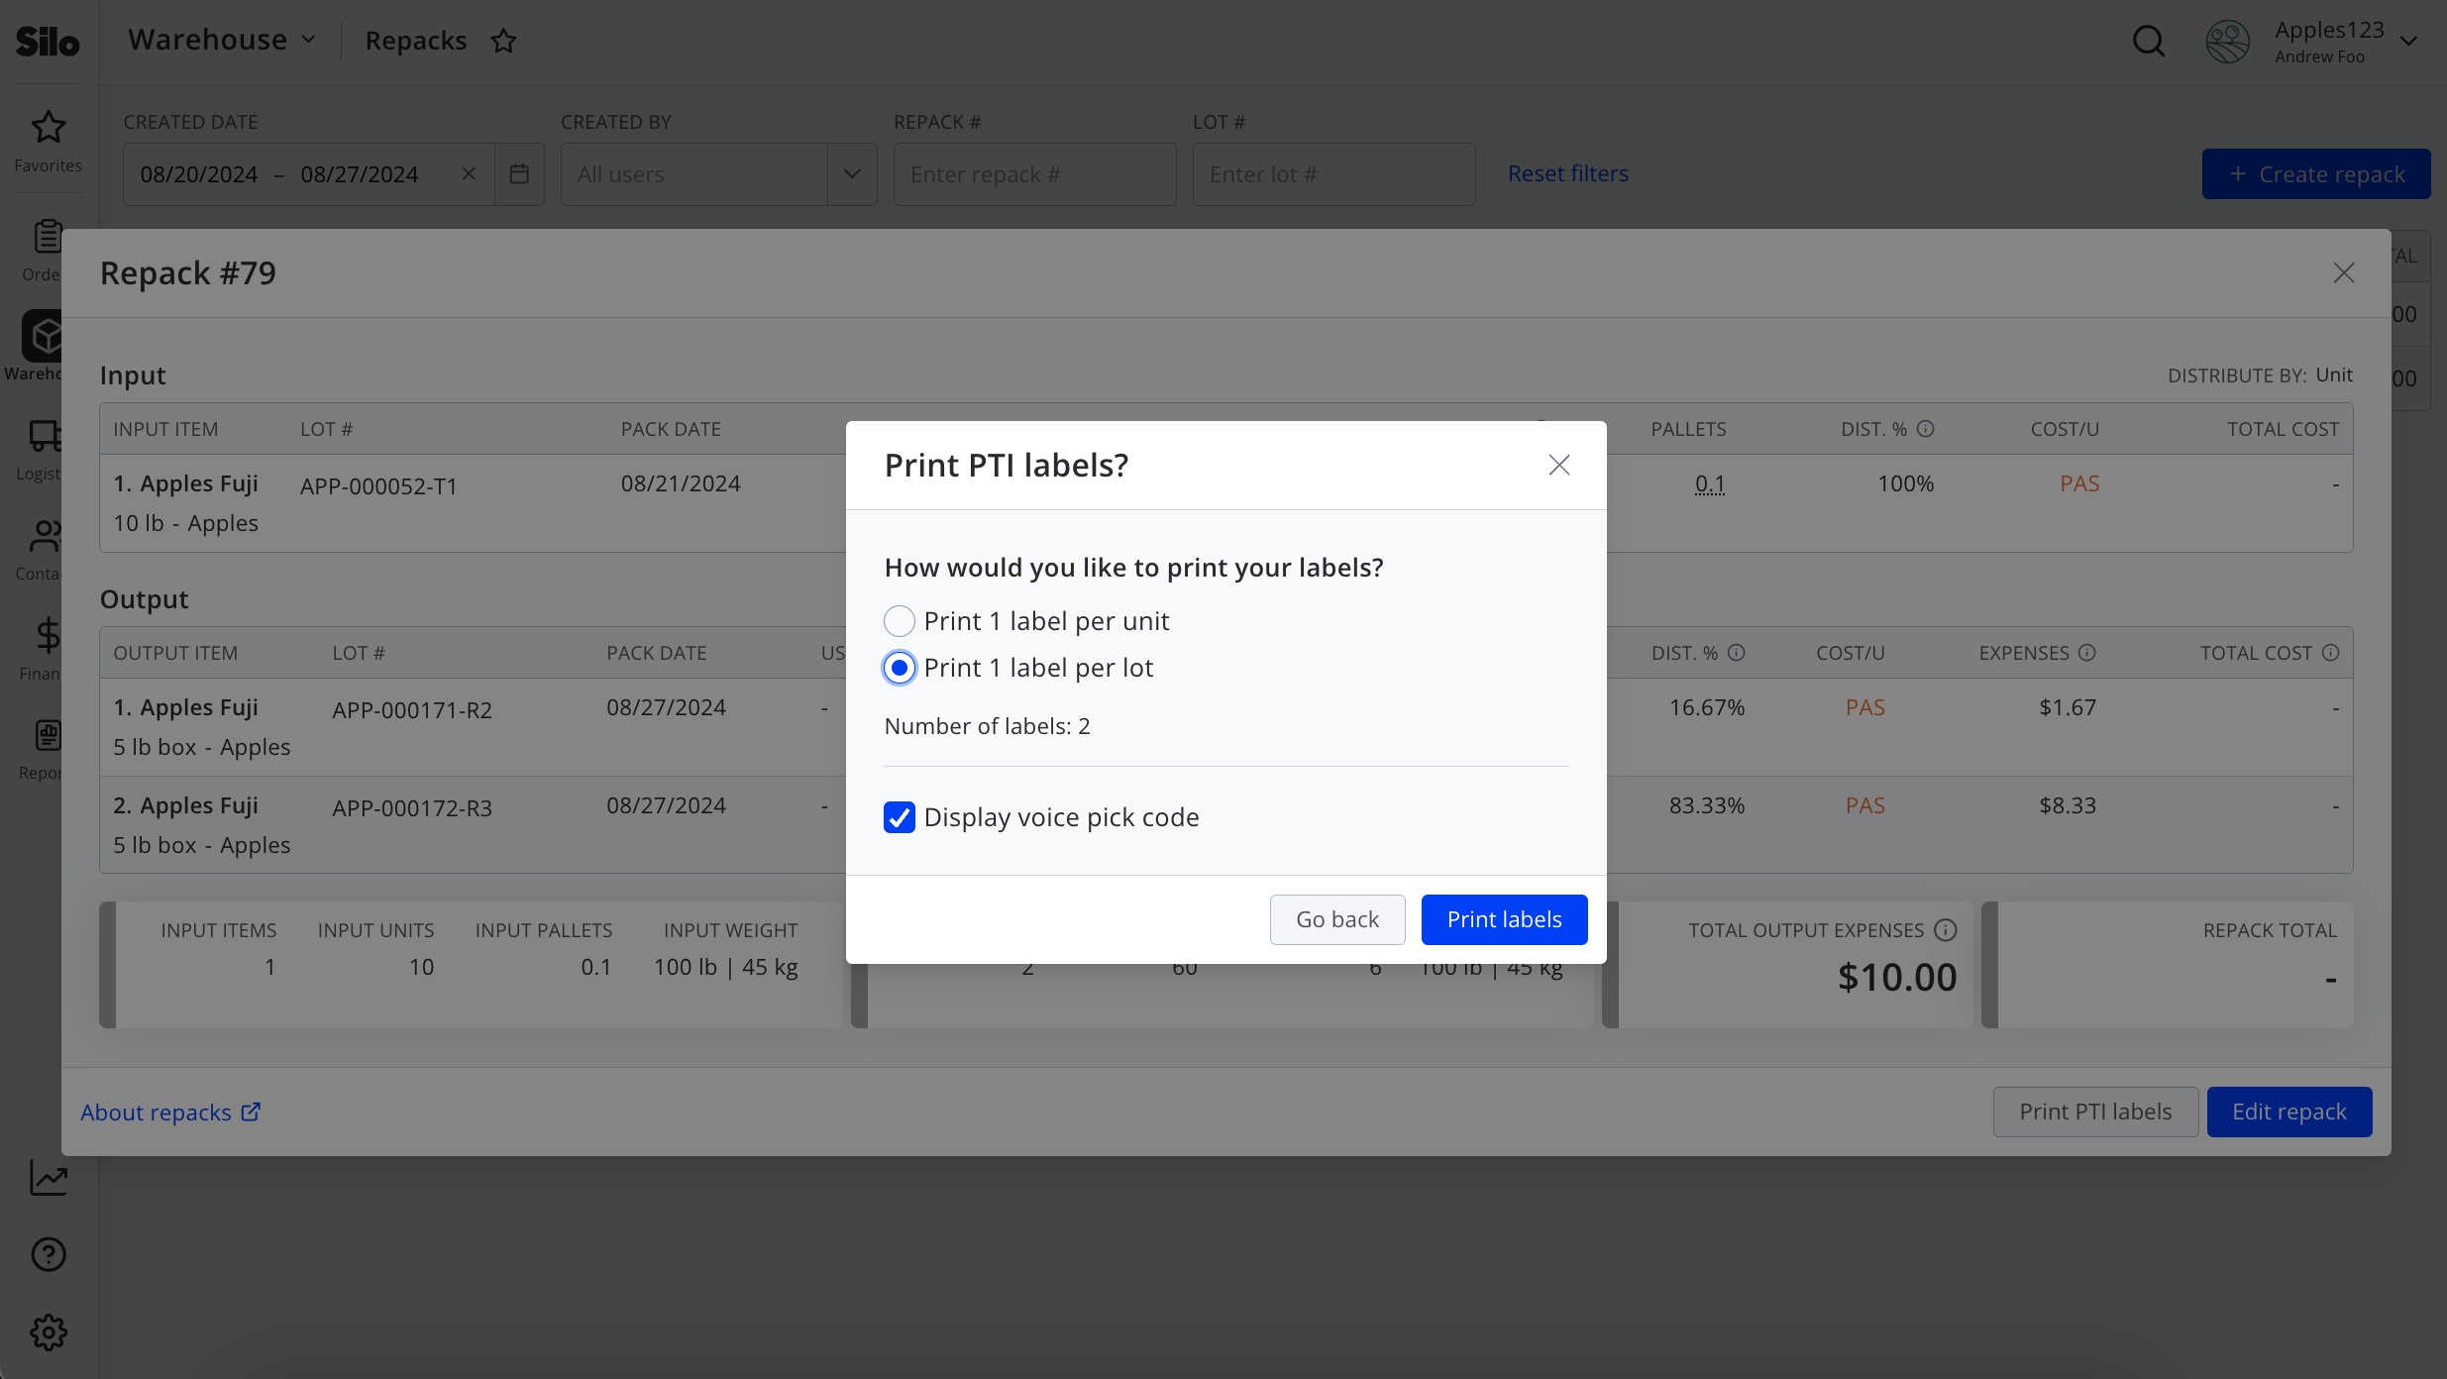Open the calendar date picker icon
This screenshot has width=2447, height=1379.
[519, 174]
